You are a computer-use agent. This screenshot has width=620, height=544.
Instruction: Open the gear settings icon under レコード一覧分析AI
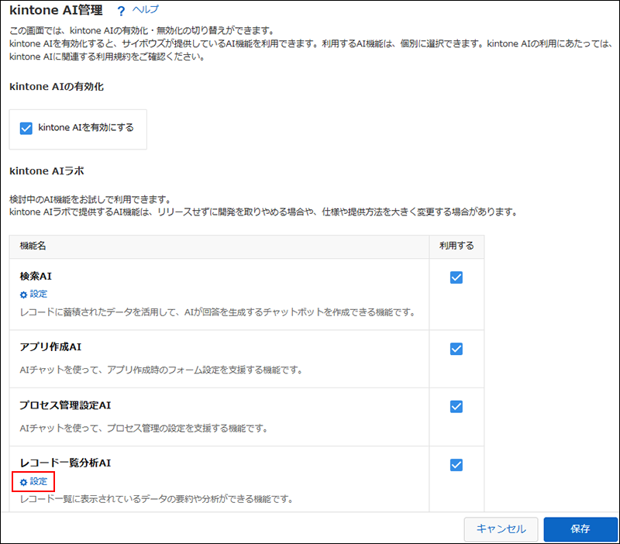(x=24, y=481)
